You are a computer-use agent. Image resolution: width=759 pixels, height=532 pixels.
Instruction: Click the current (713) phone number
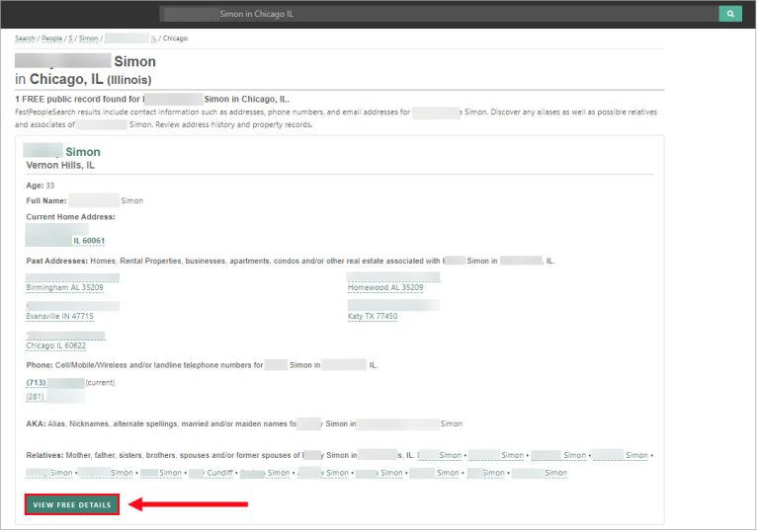tap(55, 382)
